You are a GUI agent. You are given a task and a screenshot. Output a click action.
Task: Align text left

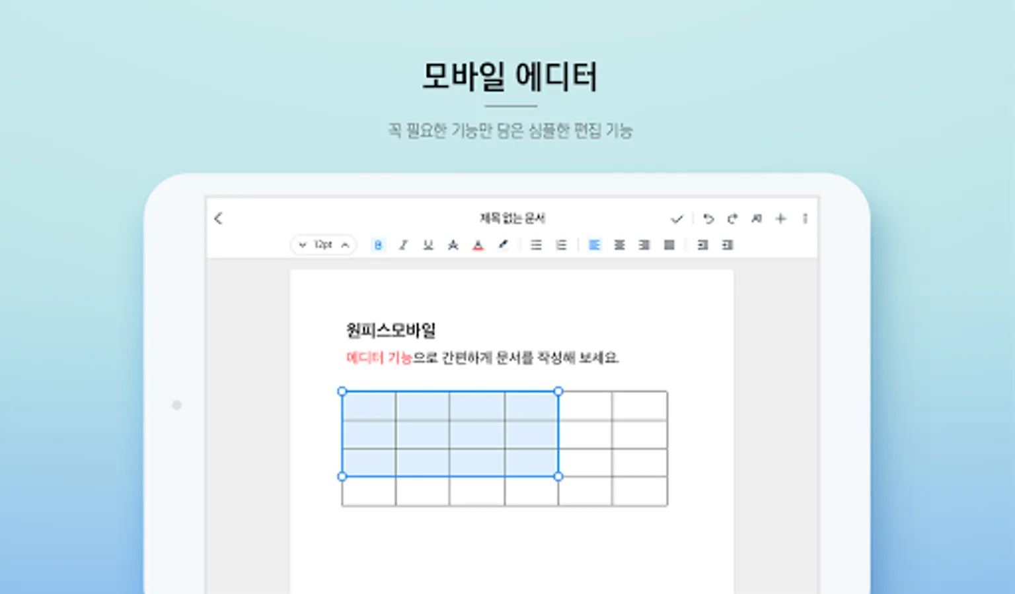point(594,245)
